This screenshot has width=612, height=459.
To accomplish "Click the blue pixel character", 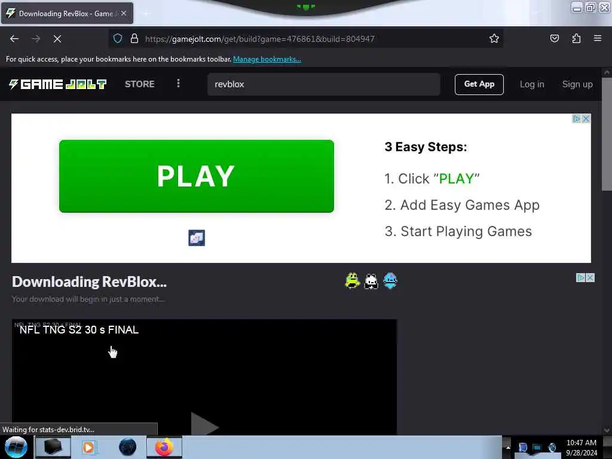I will click(390, 281).
